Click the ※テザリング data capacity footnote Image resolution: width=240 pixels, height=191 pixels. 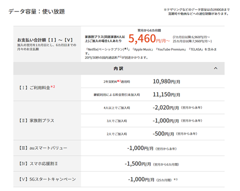[197, 12]
